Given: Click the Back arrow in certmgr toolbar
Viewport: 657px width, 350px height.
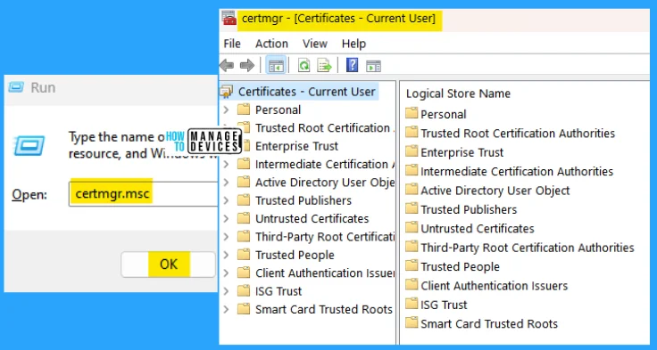Looking at the screenshot, I should [x=227, y=65].
